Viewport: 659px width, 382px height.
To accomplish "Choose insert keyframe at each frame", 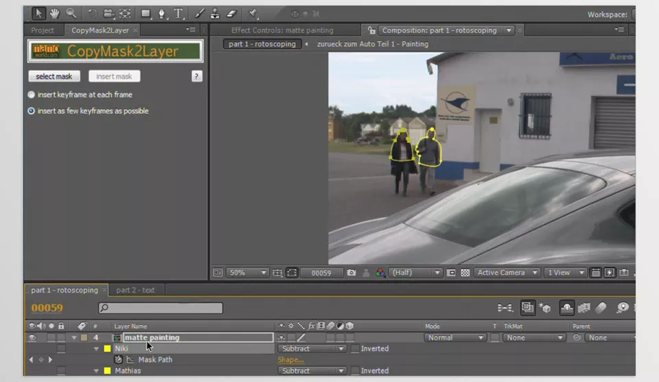I will click(31, 95).
